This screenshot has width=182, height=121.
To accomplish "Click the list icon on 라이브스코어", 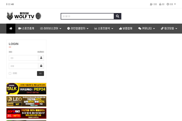I will [42, 28].
